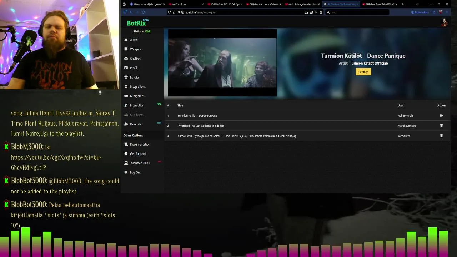Click artist 'Turmion Kätilöt (Official)'
The image size is (457, 257).
click(369, 63)
